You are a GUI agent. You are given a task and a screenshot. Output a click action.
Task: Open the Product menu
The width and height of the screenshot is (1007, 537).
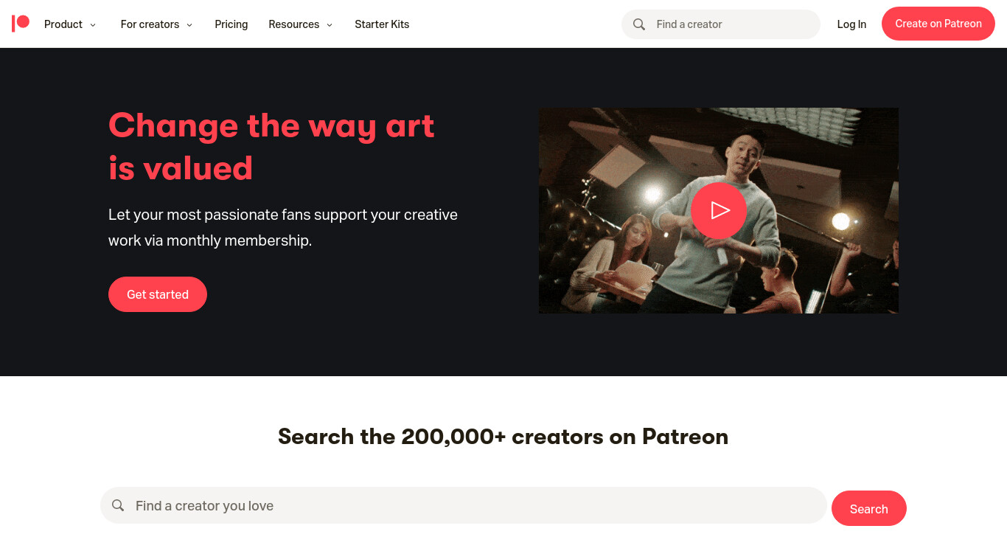click(x=70, y=24)
